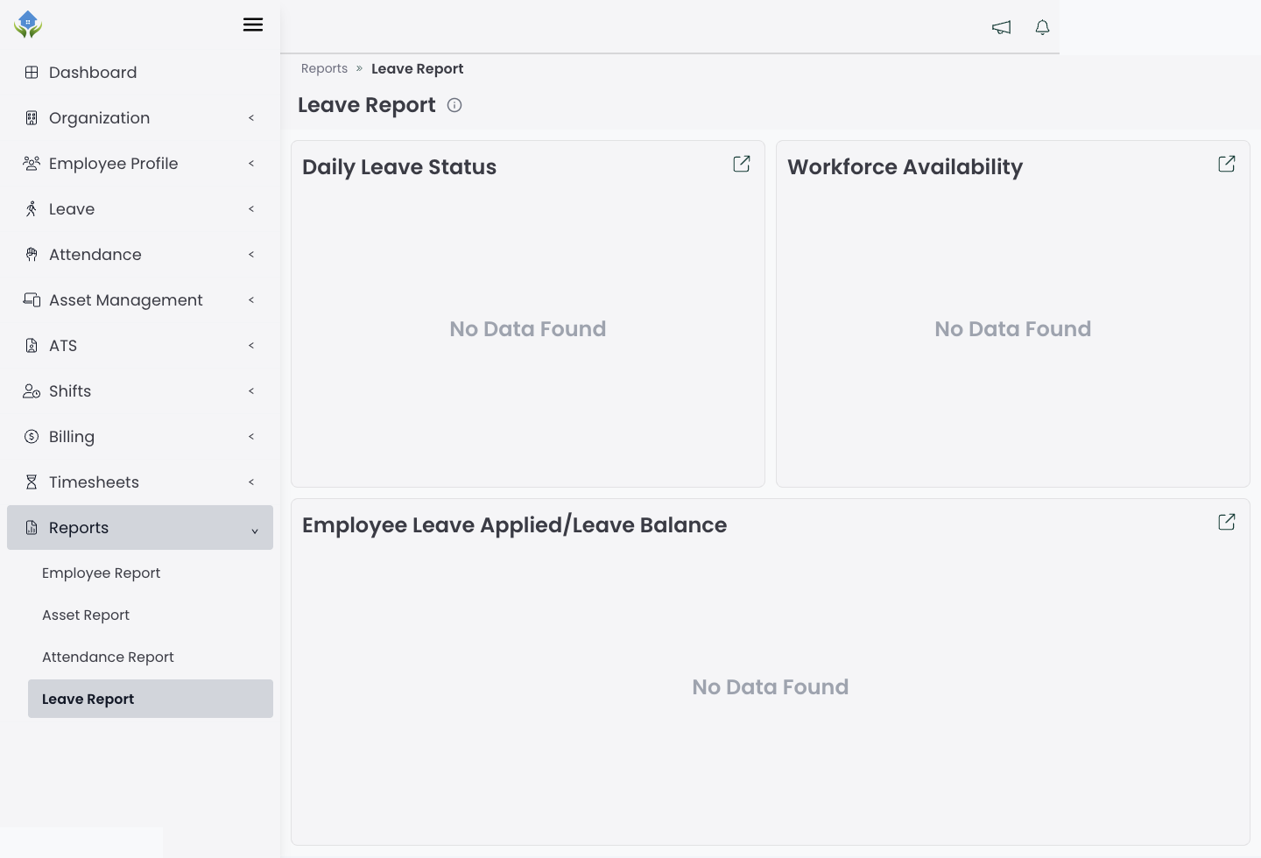Expand Employee Leave Applied/Leave Balance card icon
Screen dimensions: 1261x858
tap(1227, 522)
